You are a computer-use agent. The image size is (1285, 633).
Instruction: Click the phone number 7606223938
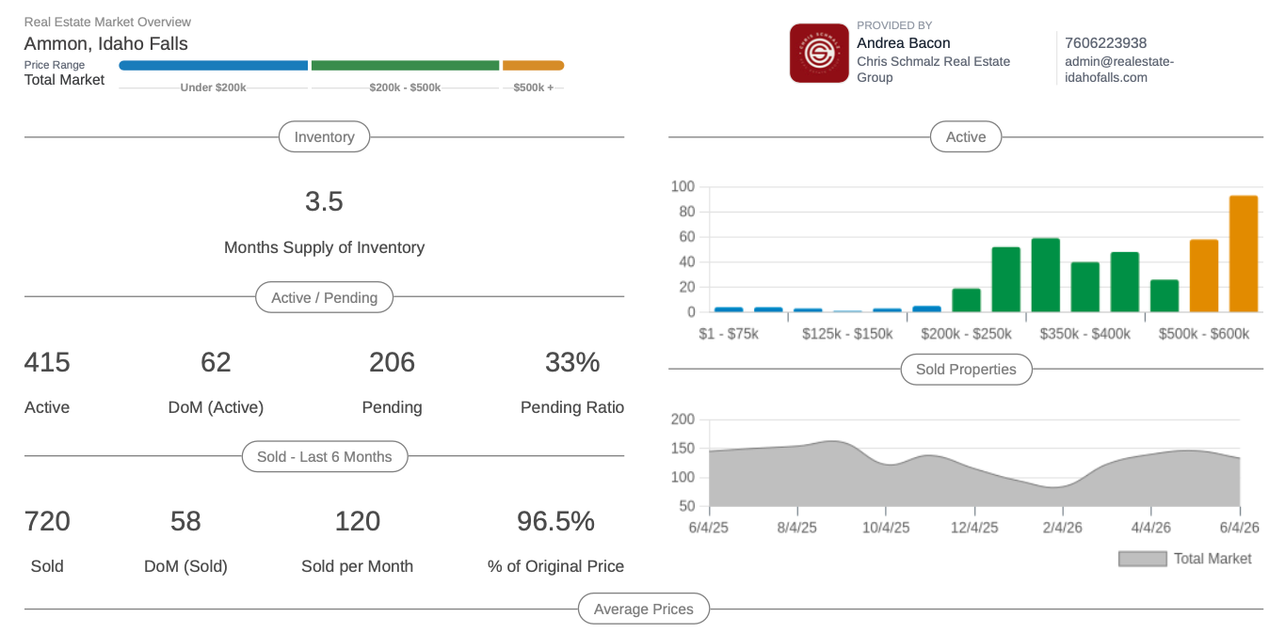1106,43
